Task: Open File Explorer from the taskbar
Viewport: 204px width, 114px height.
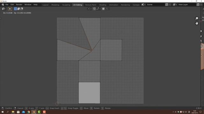Action: (x=13, y=112)
